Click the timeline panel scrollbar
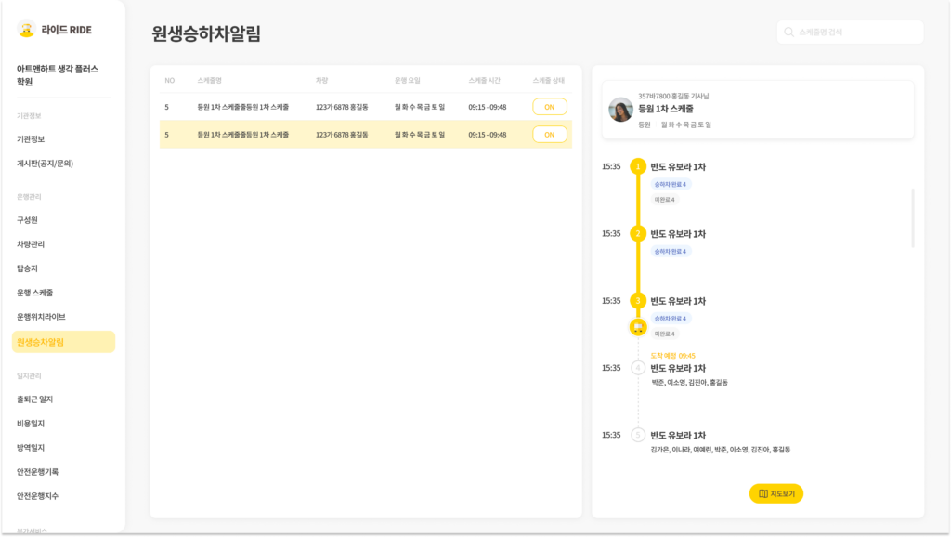Screen dimensions: 951x537 click(x=913, y=218)
